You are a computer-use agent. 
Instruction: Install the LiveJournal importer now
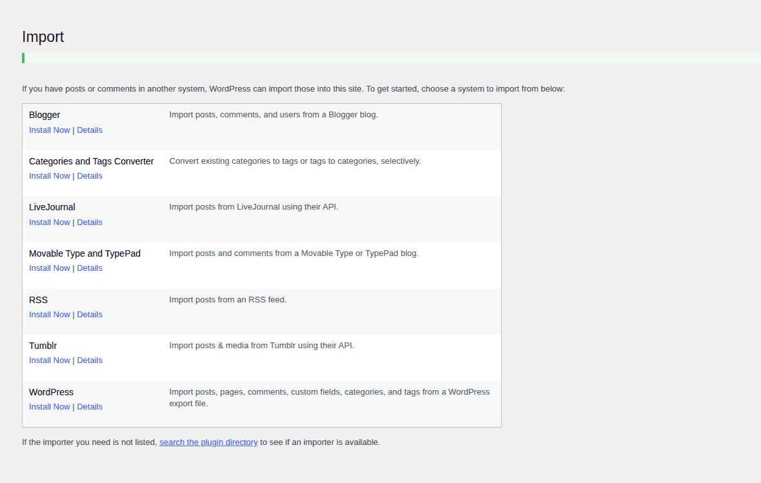pos(50,222)
